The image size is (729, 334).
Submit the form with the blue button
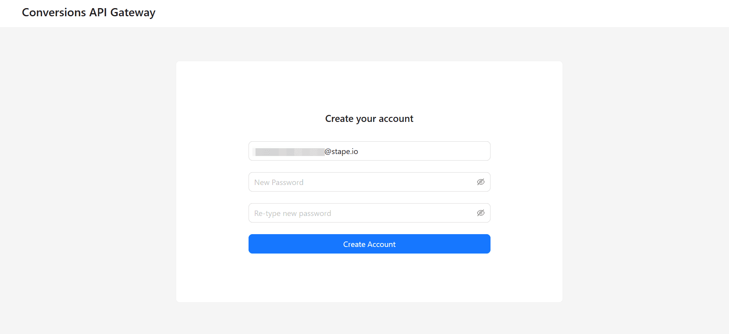point(369,244)
